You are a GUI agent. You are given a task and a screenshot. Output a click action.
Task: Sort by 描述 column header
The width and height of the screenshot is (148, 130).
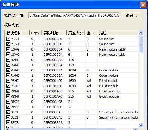pos(118,33)
